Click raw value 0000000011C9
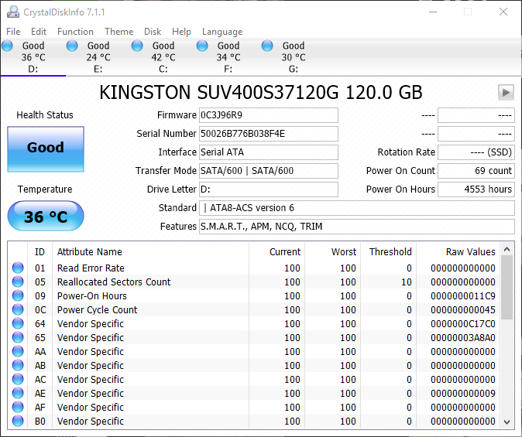Image resolution: width=522 pixels, height=437 pixels. (462, 295)
